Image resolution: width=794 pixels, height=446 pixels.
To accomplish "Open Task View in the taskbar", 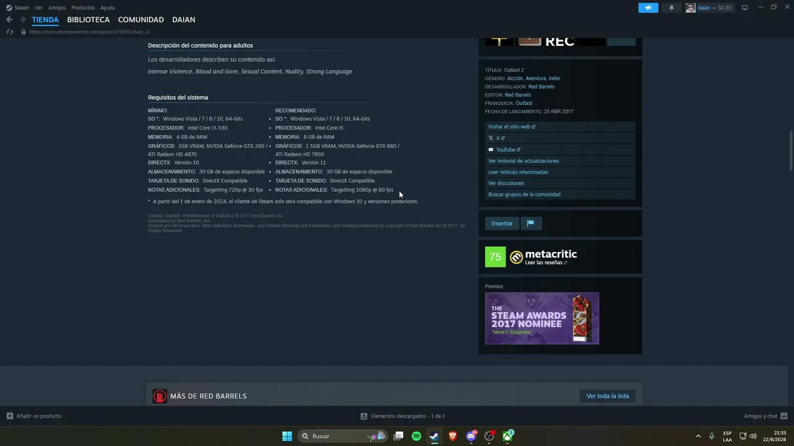I will coord(399,436).
